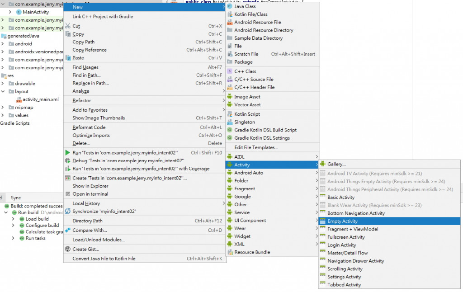Open the Widget submenu
The image size is (463, 292).
(x=273, y=236)
